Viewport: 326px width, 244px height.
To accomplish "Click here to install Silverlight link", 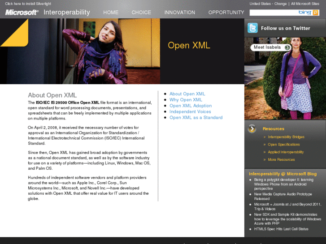I will [28, 4].
